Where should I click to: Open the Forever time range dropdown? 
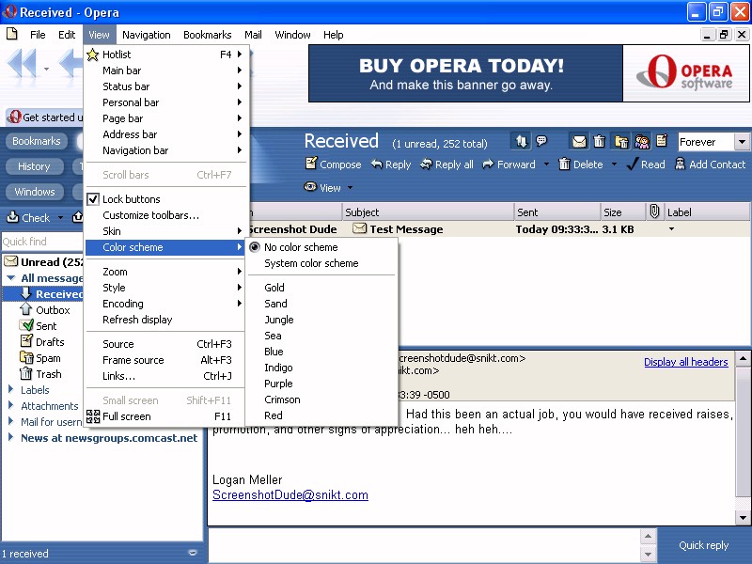point(742,142)
